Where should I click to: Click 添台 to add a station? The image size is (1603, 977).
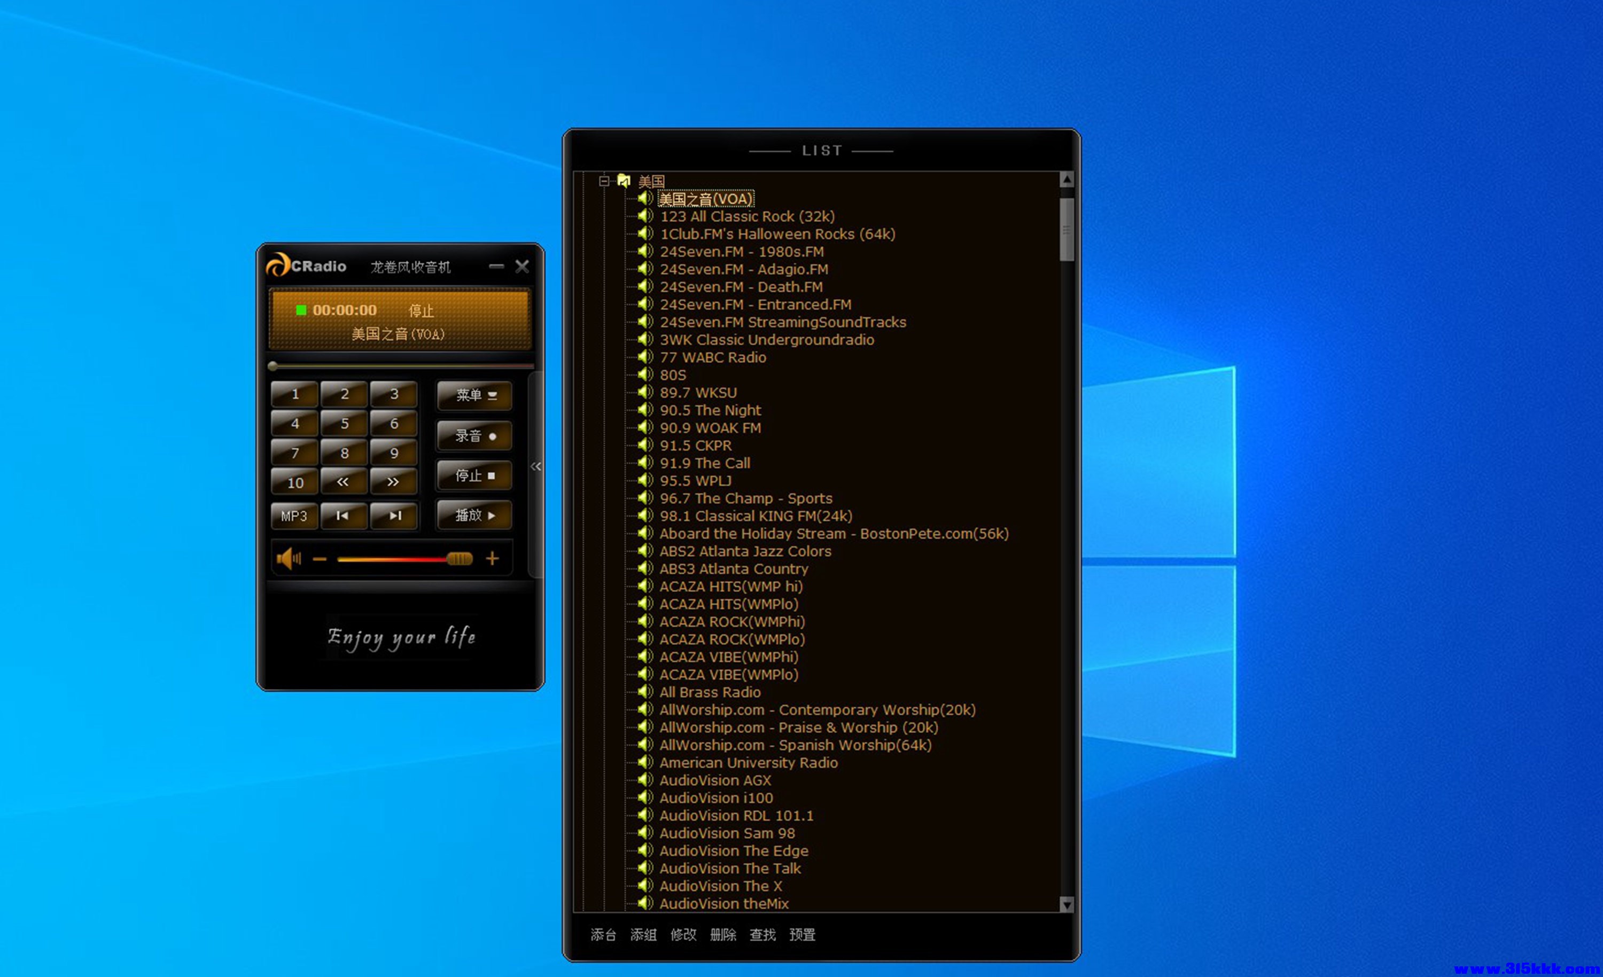[603, 935]
